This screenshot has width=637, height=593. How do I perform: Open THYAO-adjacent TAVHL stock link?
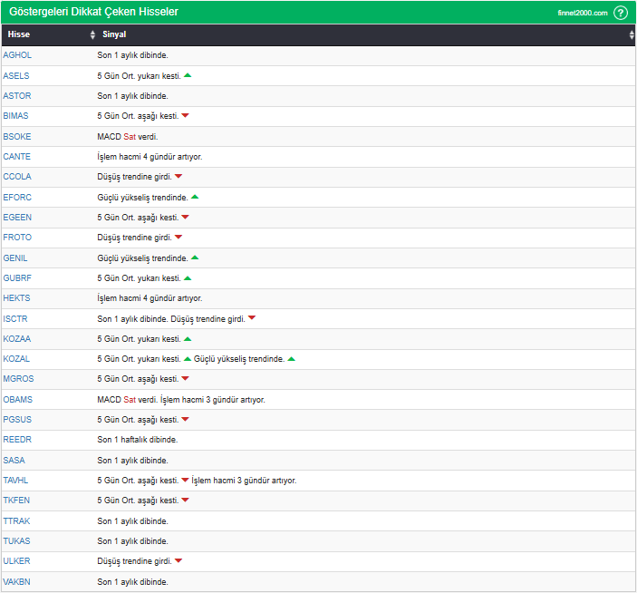pyautogui.click(x=16, y=481)
